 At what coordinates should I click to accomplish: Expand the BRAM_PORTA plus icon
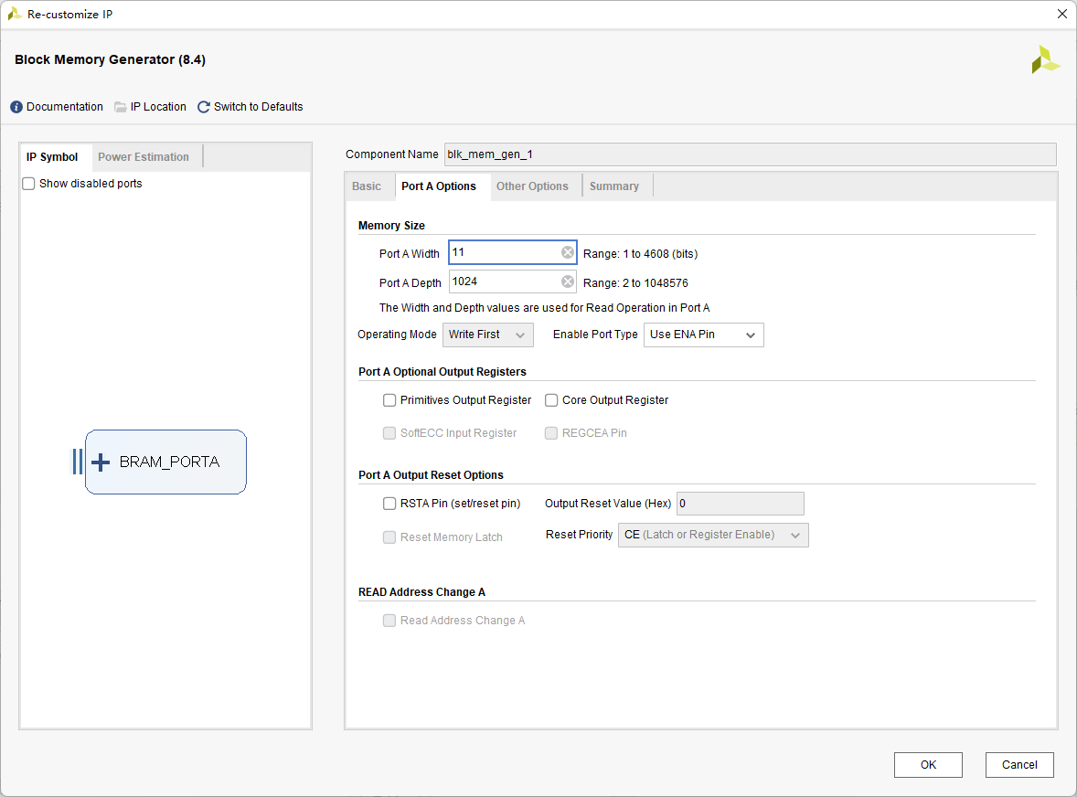click(x=101, y=462)
